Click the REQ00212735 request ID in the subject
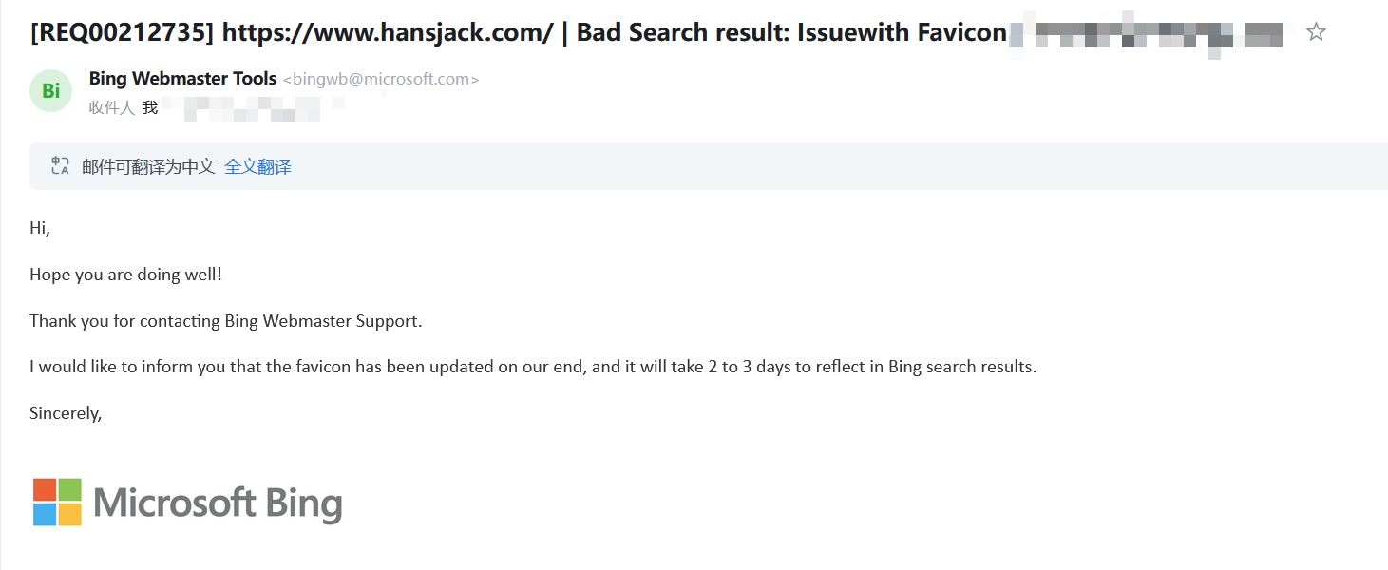This screenshot has width=1388, height=570. pyautogui.click(x=123, y=32)
